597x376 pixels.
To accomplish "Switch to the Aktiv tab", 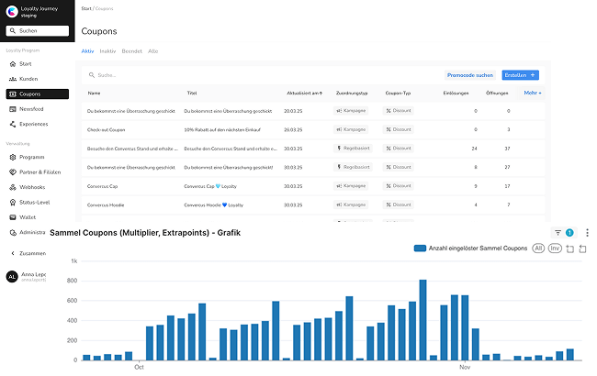I will coord(87,51).
